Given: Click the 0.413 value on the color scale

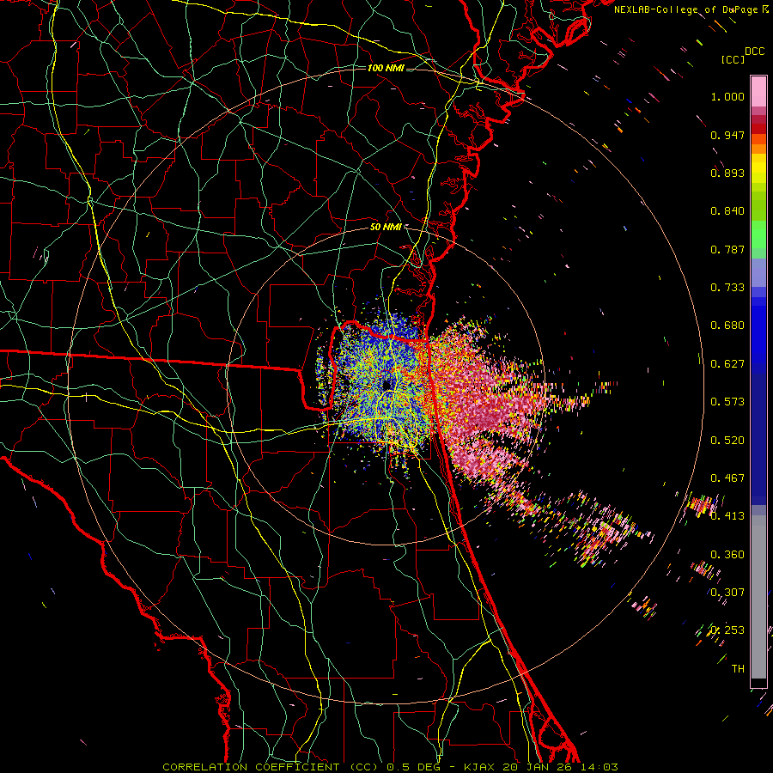Looking at the screenshot, I should click(727, 516).
